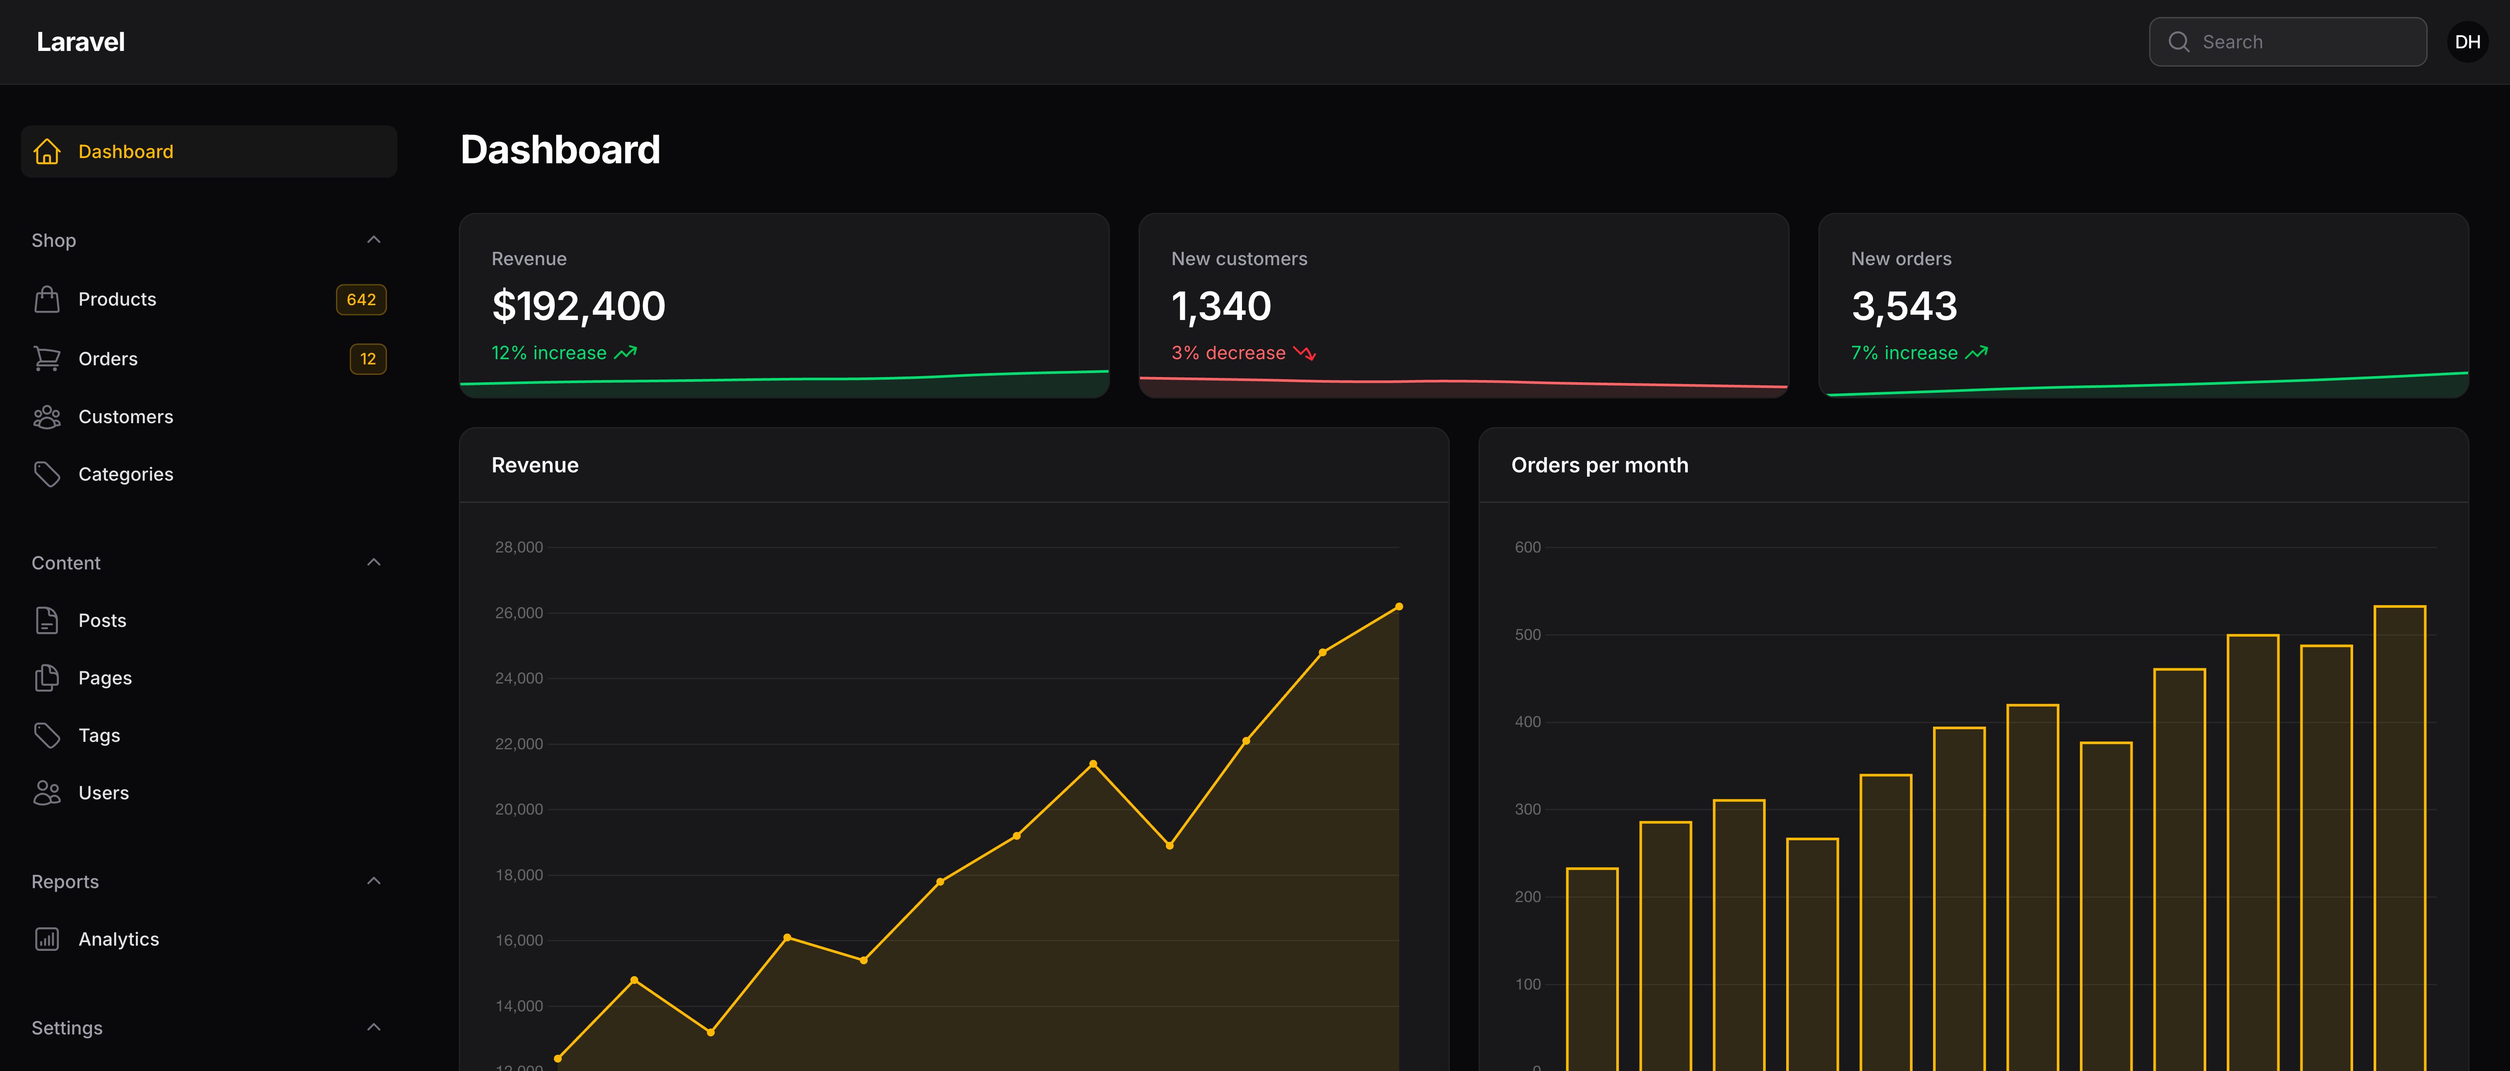Click the 28,000 axis label on Revenue chart
The image size is (2510, 1071).
[519, 547]
